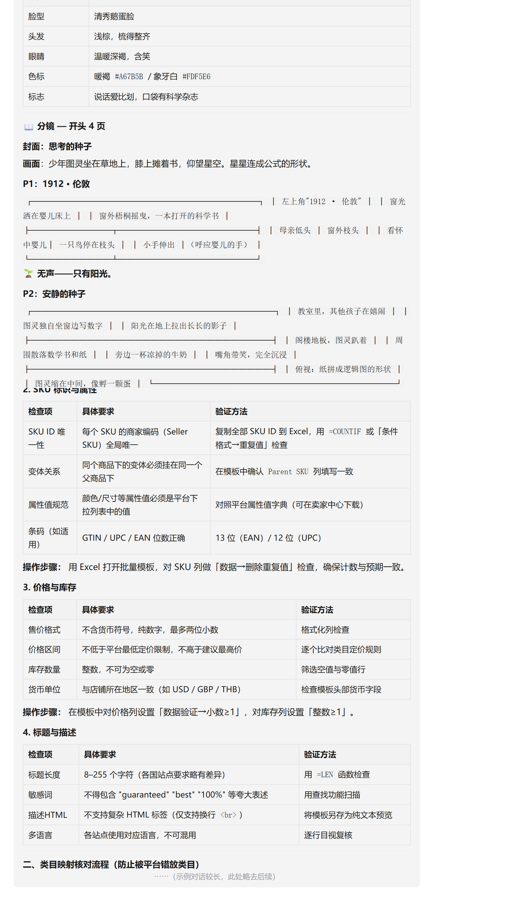Click the heading 3. 价格与库存
The width and height of the screenshot is (505, 917).
point(50,587)
